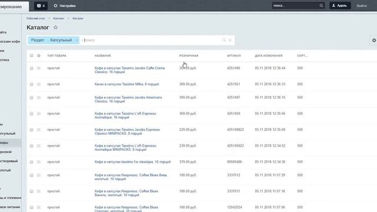Open Какао в капсулах Tassimo Milka link
The height and width of the screenshot is (212, 377).
(x=127, y=84)
